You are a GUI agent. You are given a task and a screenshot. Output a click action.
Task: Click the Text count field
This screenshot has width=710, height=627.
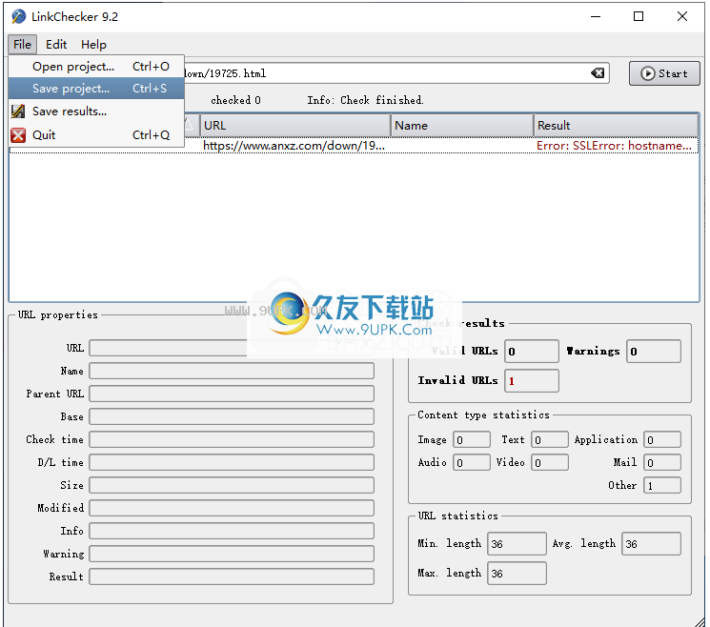tap(550, 439)
